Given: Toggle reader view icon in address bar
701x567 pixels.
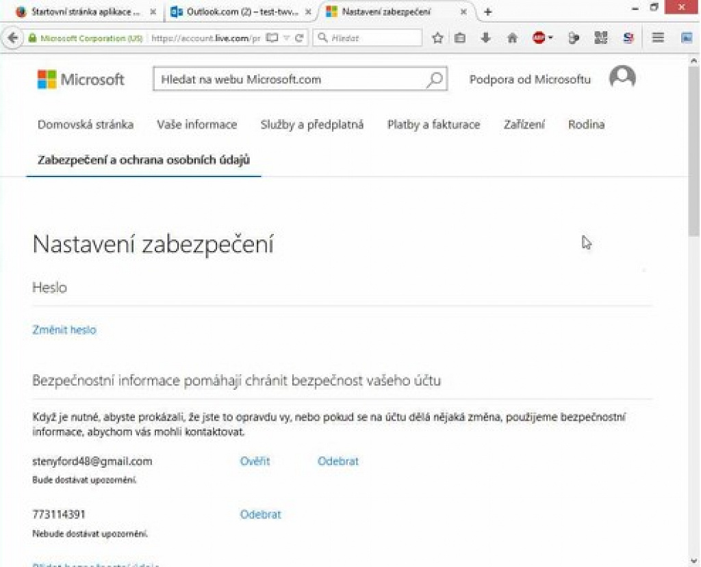Looking at the screenshot, I should pos(272,38).
